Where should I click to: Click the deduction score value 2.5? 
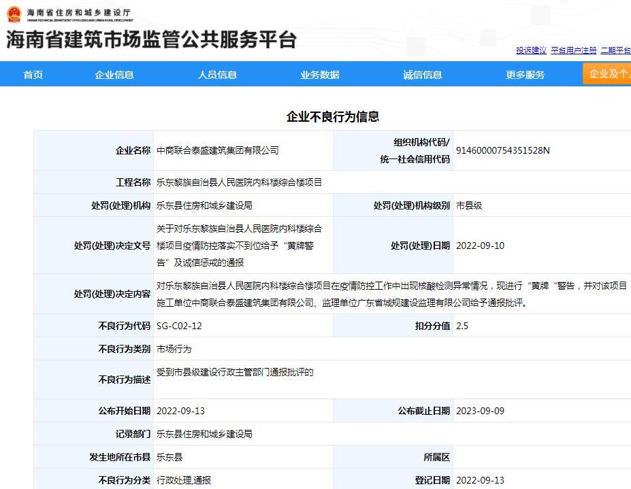[462, 326]
